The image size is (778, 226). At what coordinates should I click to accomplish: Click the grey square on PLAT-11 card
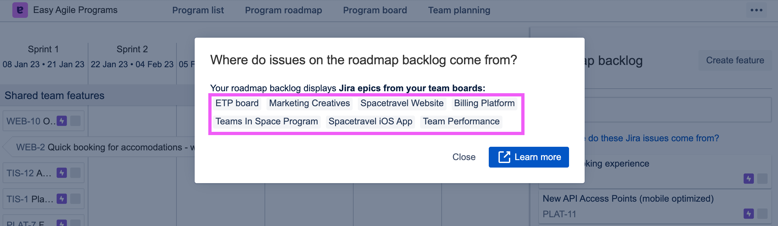[762, 214]
